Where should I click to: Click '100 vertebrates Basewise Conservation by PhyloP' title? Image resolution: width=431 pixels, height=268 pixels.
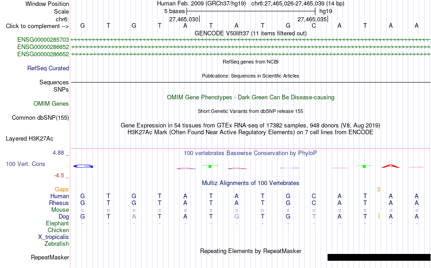(250, 153)
